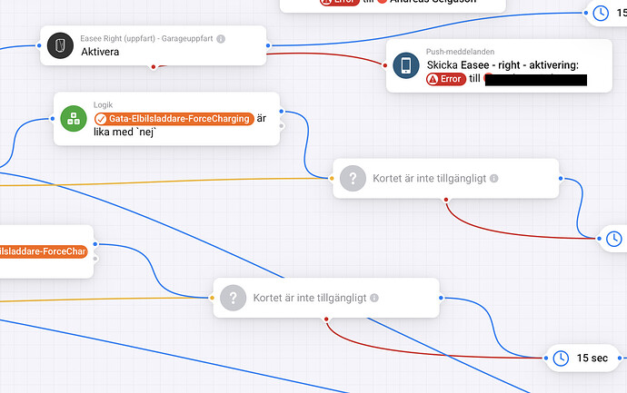The image size is (627, 393).
Task: Select the Aktivera card title
Action: tap(100, 52)
